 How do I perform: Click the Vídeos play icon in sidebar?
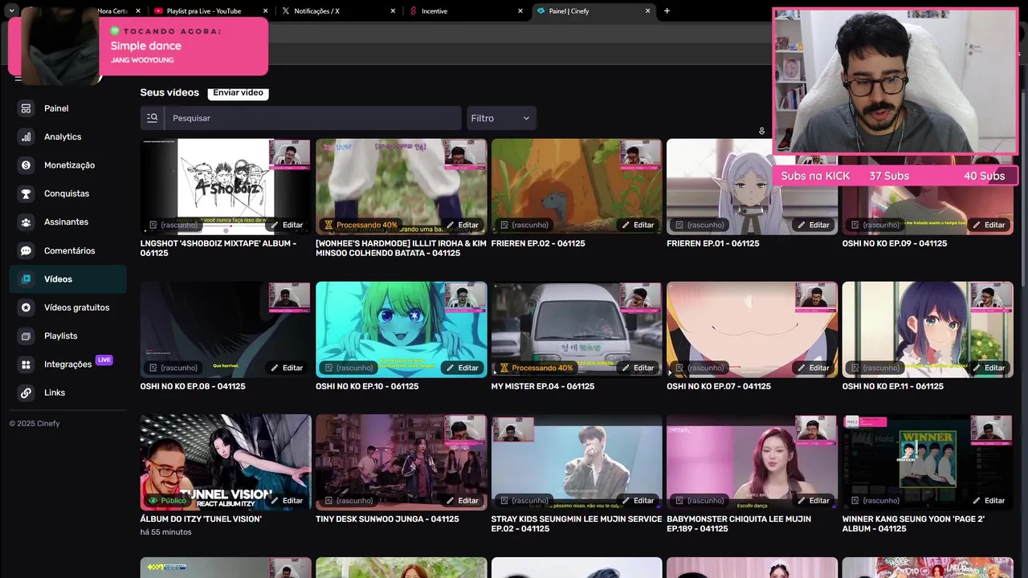click(x=27, y=279)
